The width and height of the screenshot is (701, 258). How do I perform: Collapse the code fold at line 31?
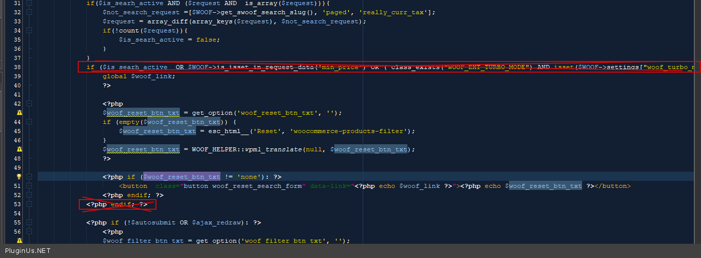29,3
